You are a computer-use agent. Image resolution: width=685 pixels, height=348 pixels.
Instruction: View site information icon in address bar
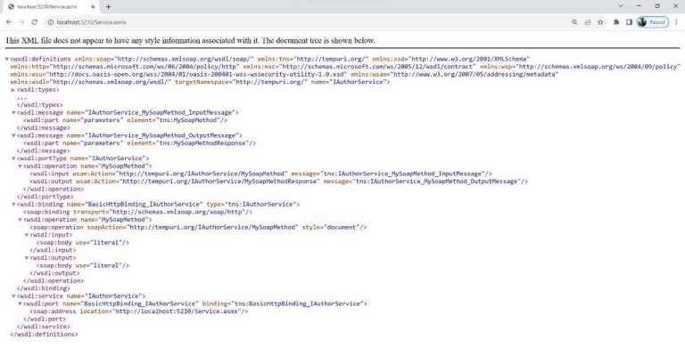point(50,21)
